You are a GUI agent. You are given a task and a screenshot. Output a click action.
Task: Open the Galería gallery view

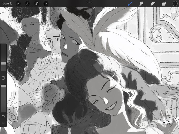pyautogui.click(x=8, y=4)
